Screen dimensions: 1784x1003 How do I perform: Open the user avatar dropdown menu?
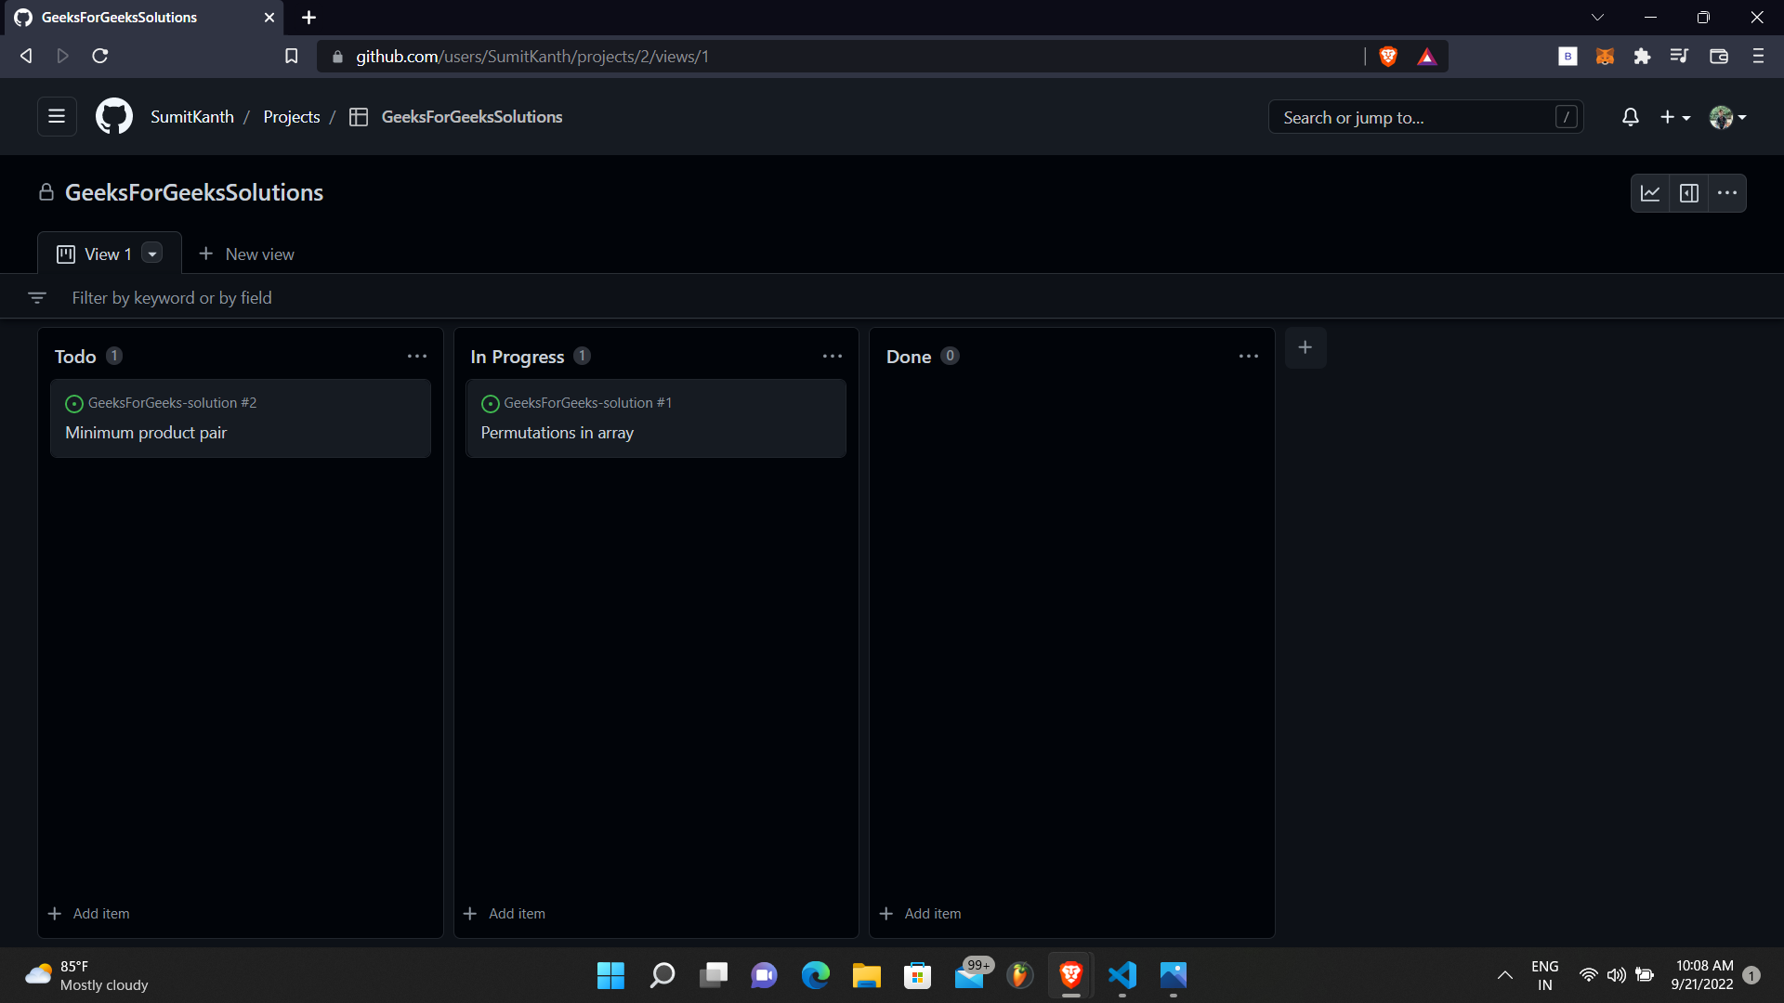[x=1727, y=117]
